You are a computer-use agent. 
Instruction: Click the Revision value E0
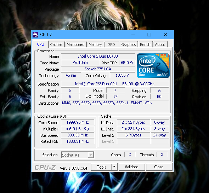pos(159,96)
